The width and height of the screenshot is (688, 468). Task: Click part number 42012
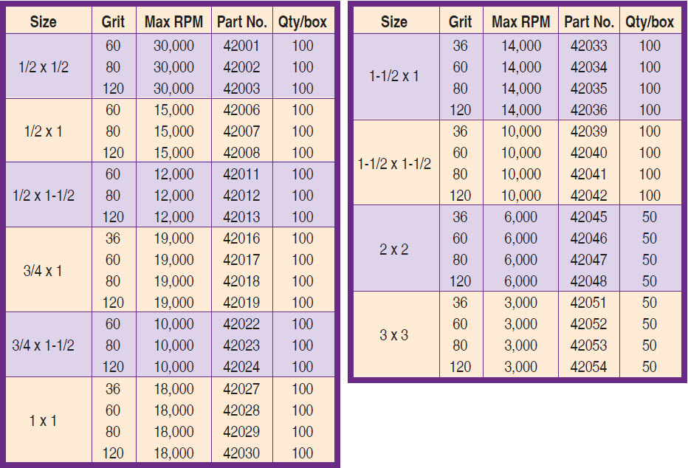coord(241,196)
